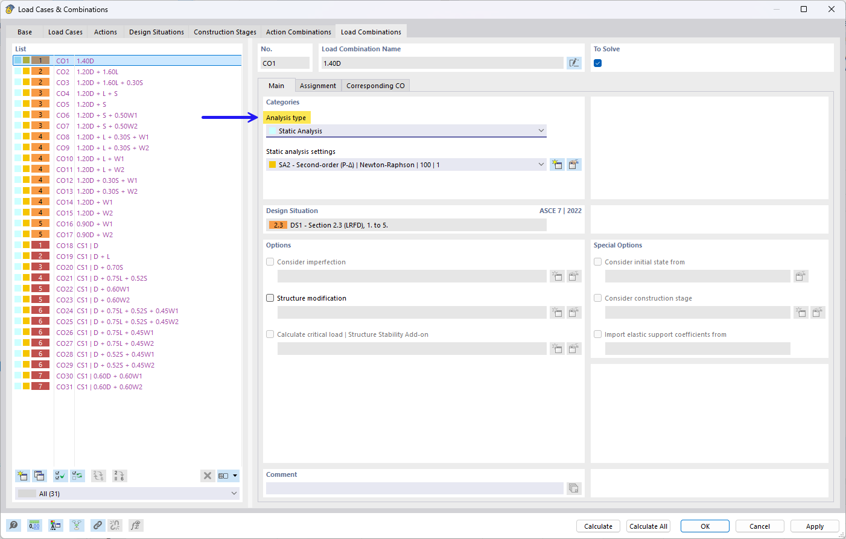
Task: Create new static analysis settings icon
Action: point(557,165)
